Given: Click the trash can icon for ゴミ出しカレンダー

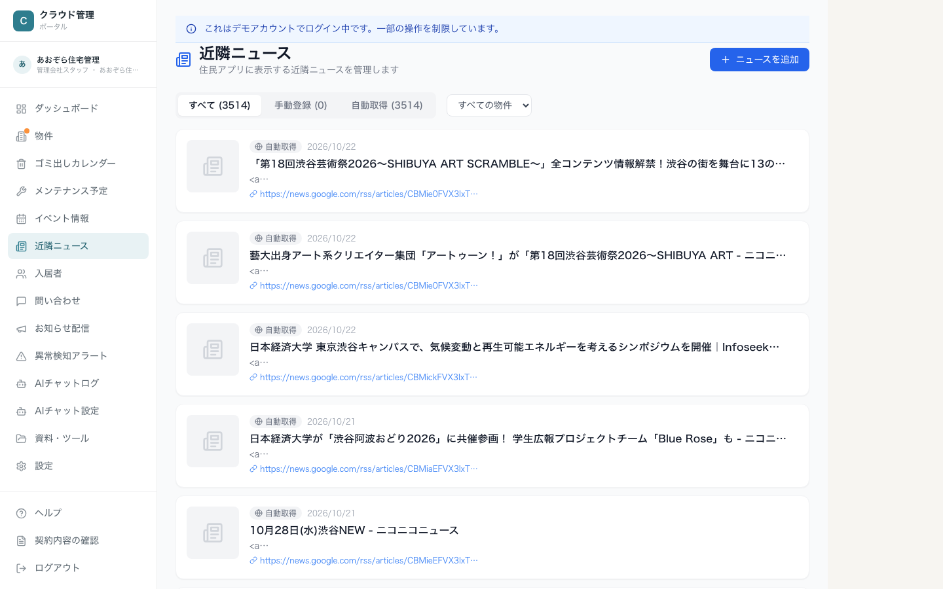Looking at the screenshot, I should pyautogui.click(x=21, y=164).
